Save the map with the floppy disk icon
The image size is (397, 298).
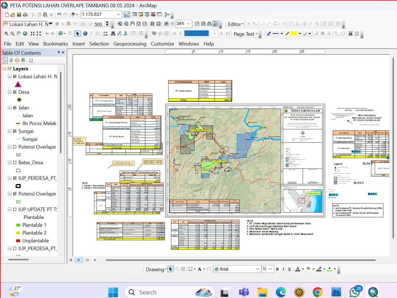pos(19,14)
